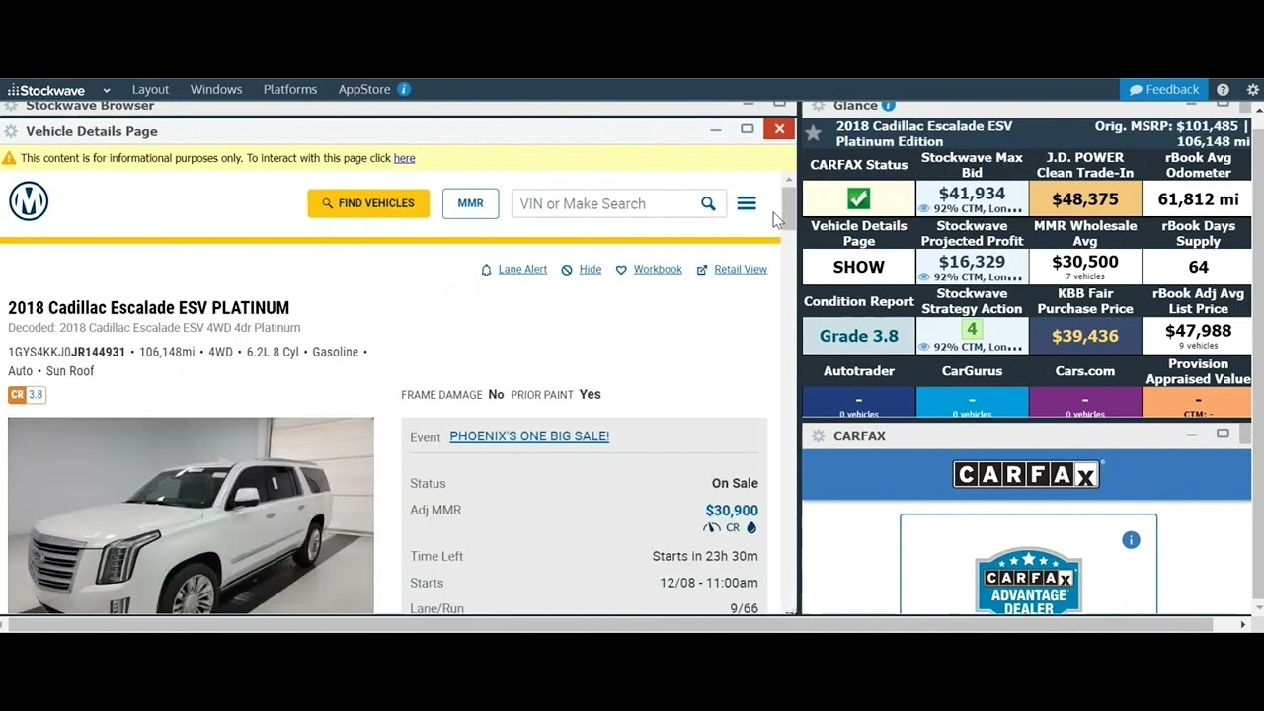Open the Grade 3.8 condition report
This screenshot has height=711, width=1264.
click(x=858, y=336)
